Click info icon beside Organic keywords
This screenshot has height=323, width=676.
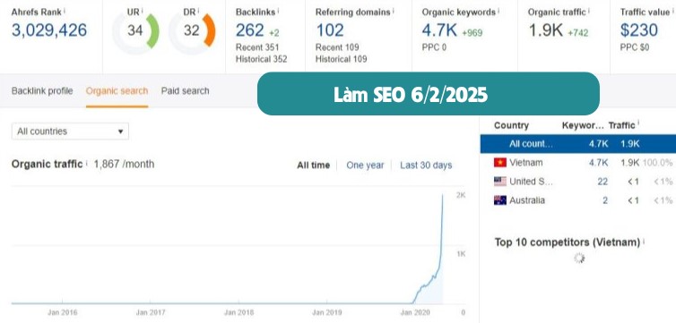pos(498,11)
